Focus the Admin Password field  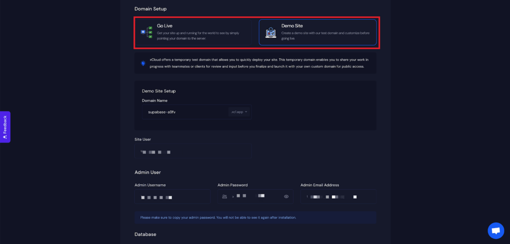(x=254, y=197)
